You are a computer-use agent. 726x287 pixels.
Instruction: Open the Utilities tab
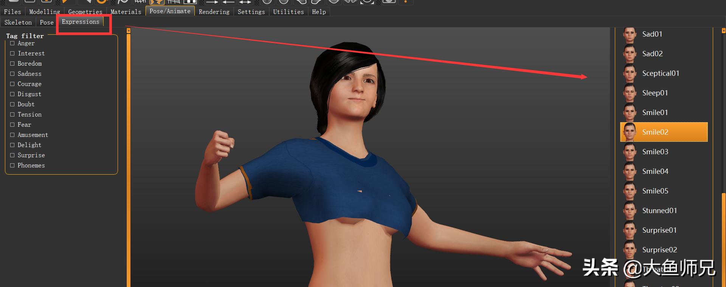tap(289, 12)
